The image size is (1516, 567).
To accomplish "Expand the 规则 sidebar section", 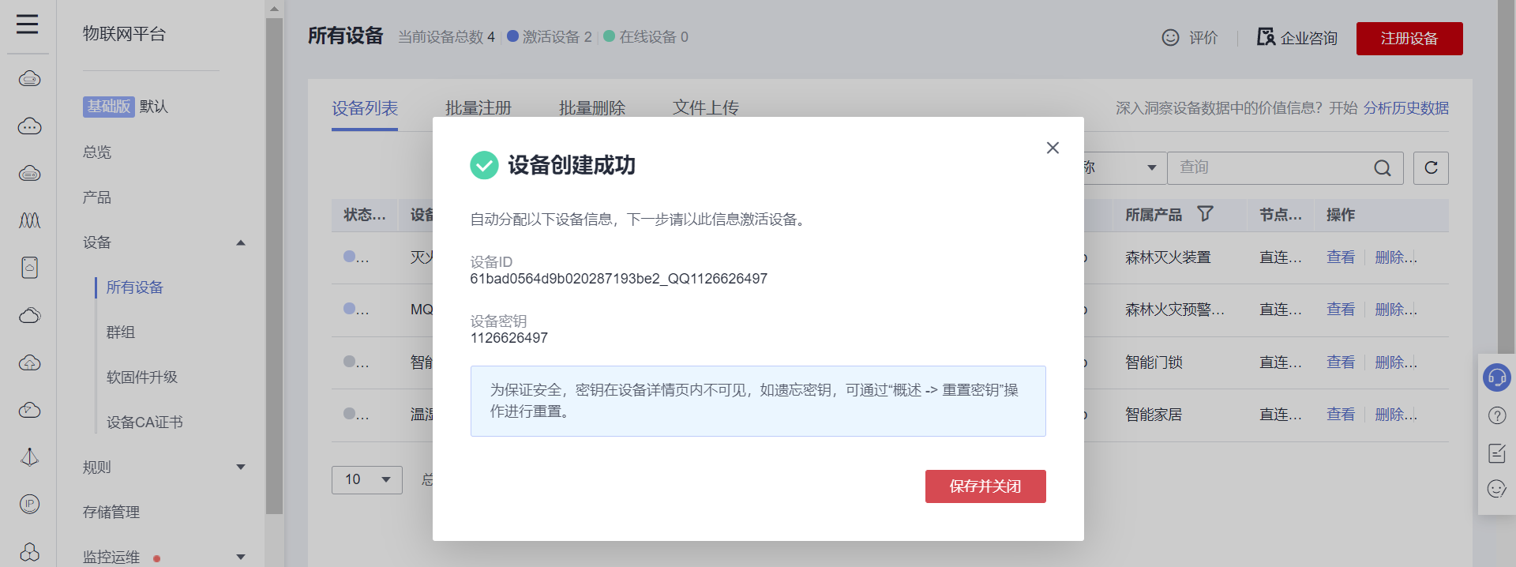I will [241, 467].
